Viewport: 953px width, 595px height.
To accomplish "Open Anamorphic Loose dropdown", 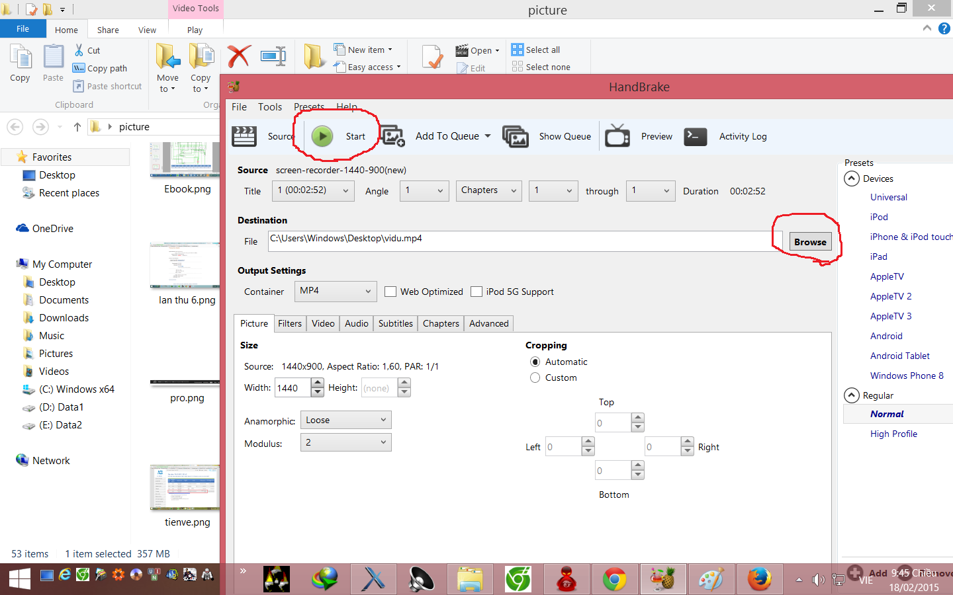I will [x=346, y=420].
